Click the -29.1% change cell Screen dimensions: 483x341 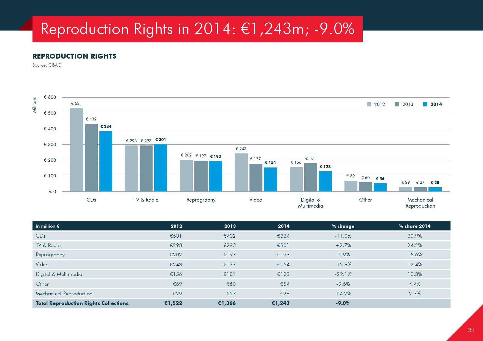point(343,274)
